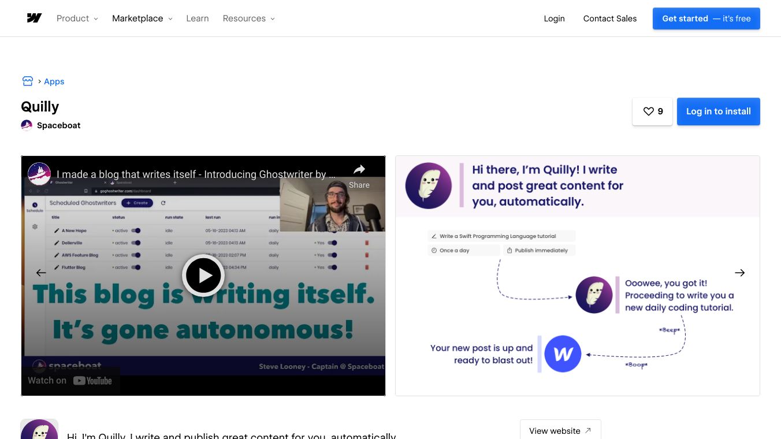Open Watch on YouTube link
Image resolution: width=781 pixels, height=439 pixels.
70,380
